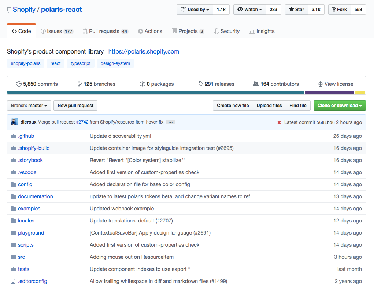Click the folder icon for playground

(x=14, y=233)
